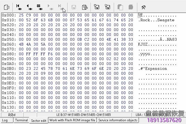Open Service information objects tab

(118, 120)
